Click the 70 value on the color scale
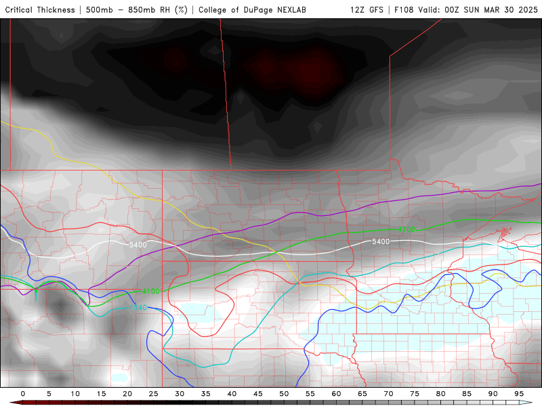This screenshot has width=542, height=406. pyautogui.click(x=388, y=394)
